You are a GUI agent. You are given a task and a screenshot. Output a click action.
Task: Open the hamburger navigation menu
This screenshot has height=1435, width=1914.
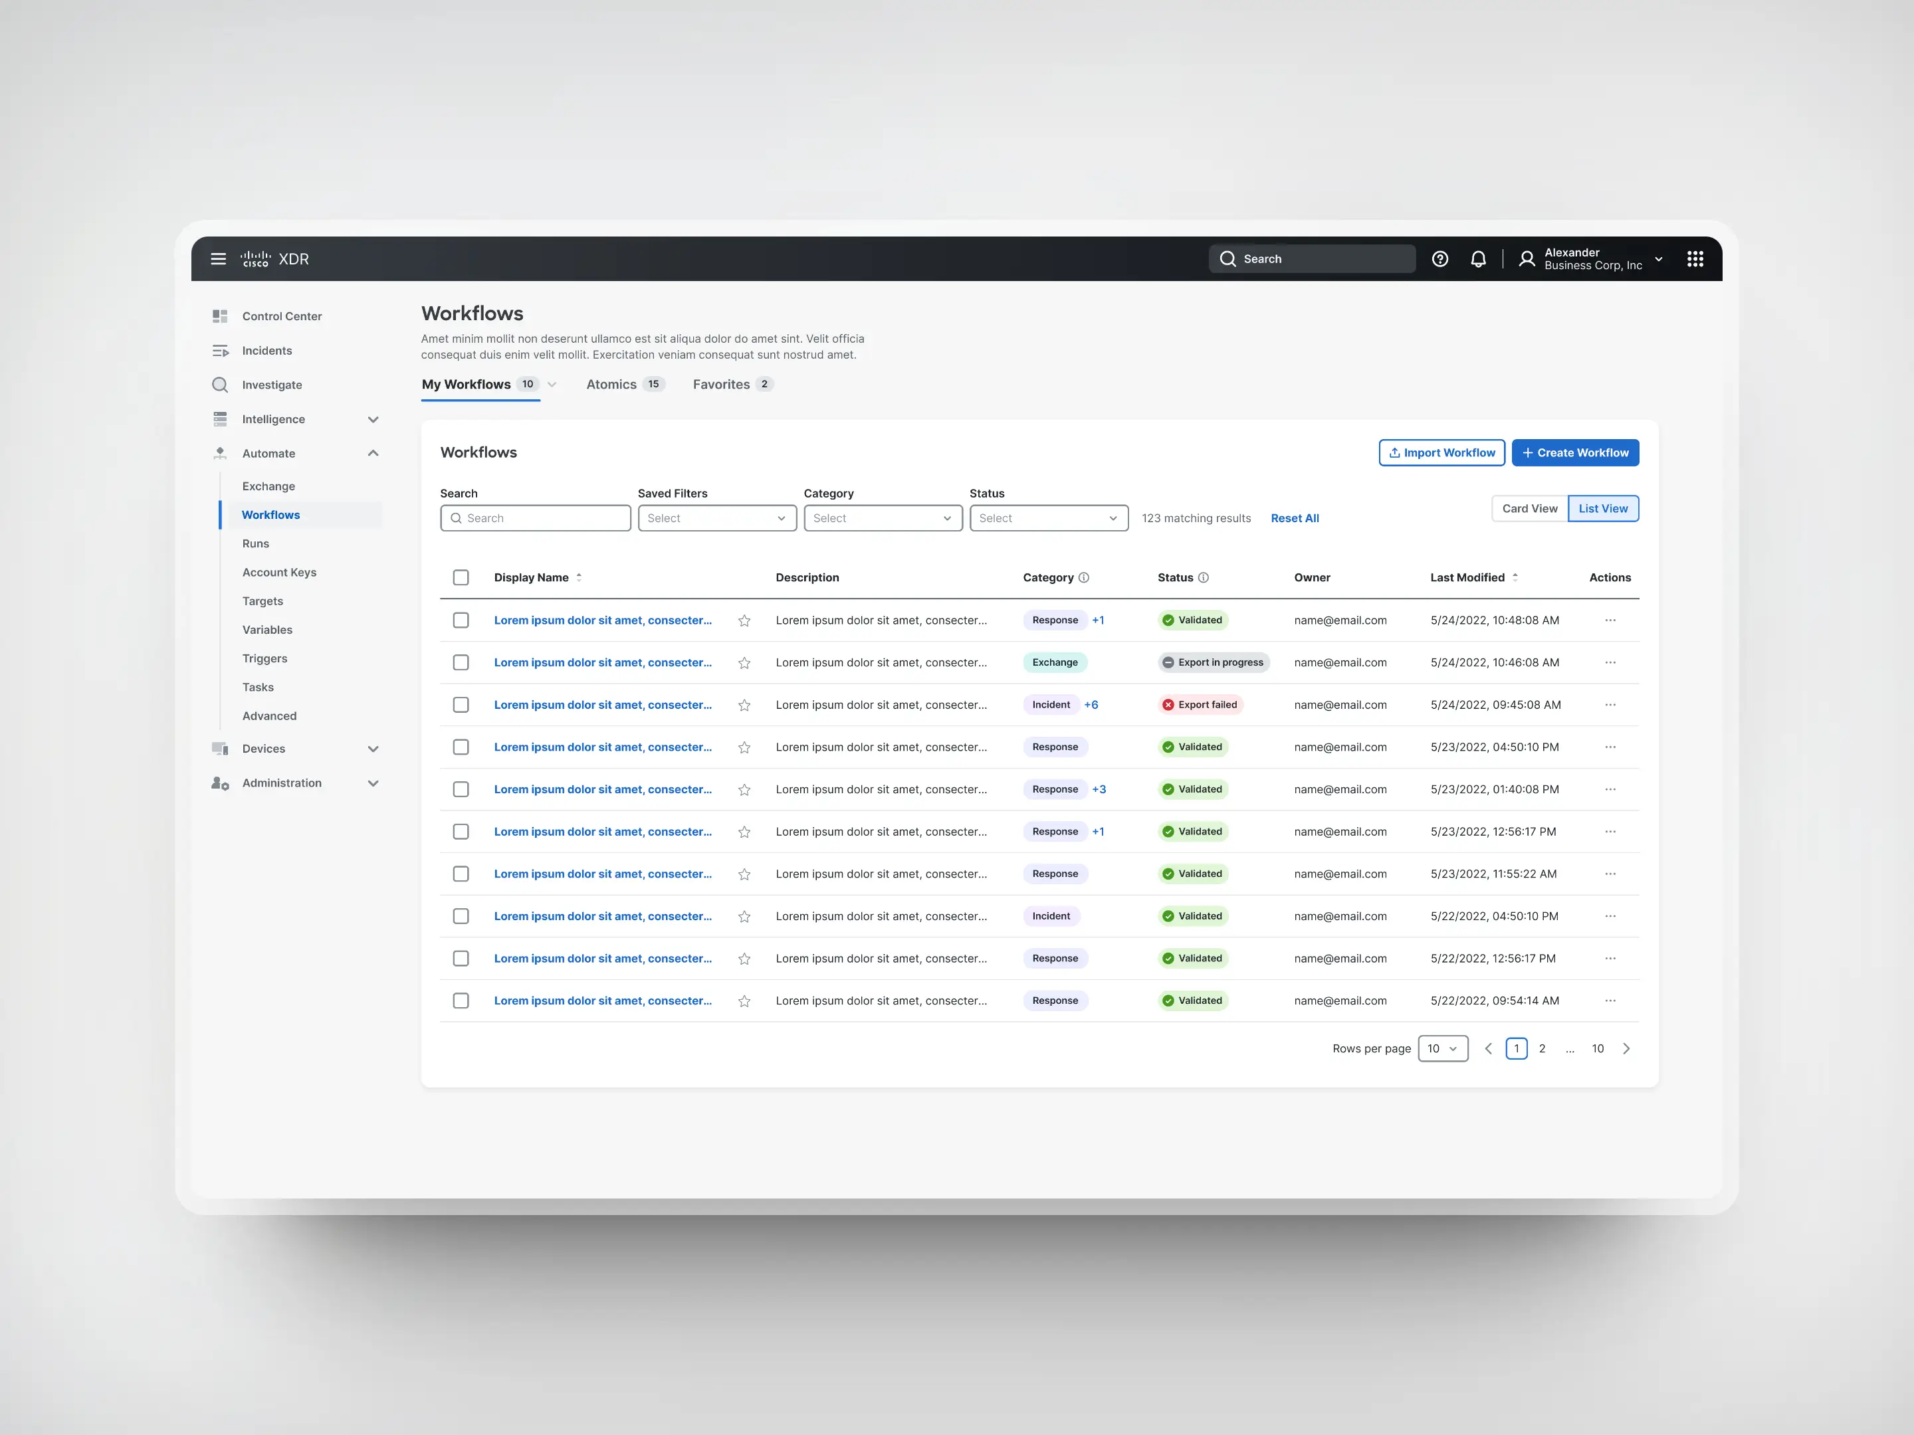(218, 258)
